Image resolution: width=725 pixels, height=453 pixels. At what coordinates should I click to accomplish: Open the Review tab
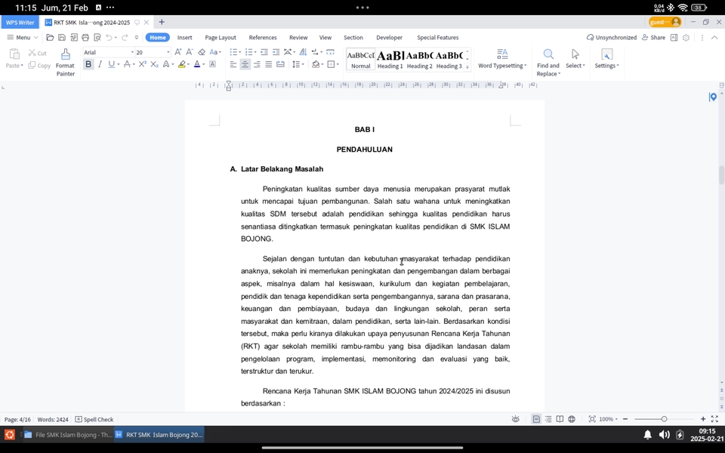[298, 38]
